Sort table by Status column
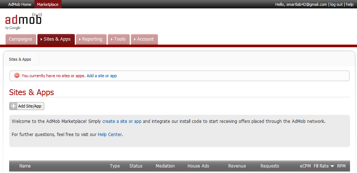Image resolution: width=357 pixels, height=173 pixels. 136,166
